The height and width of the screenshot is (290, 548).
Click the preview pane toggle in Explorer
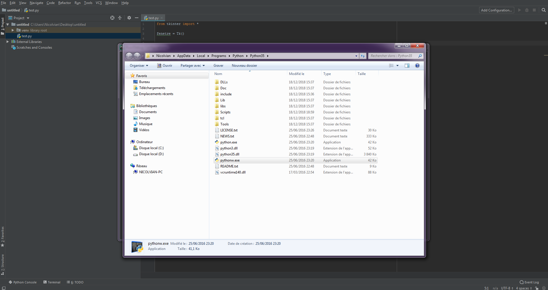407,65
